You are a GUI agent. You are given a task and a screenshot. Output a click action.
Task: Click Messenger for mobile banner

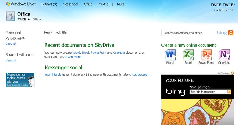pyautogui.click(x=20, y=80)
